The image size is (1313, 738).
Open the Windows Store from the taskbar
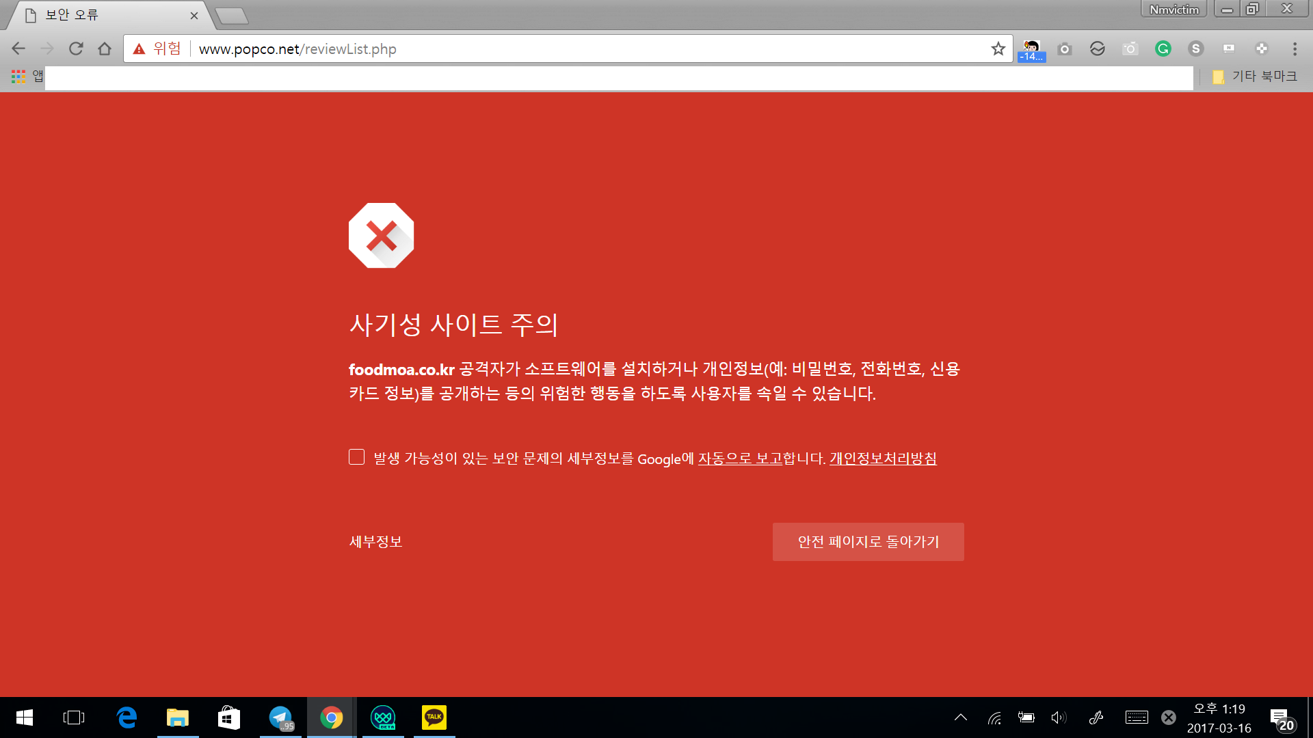tap(229, 717)
